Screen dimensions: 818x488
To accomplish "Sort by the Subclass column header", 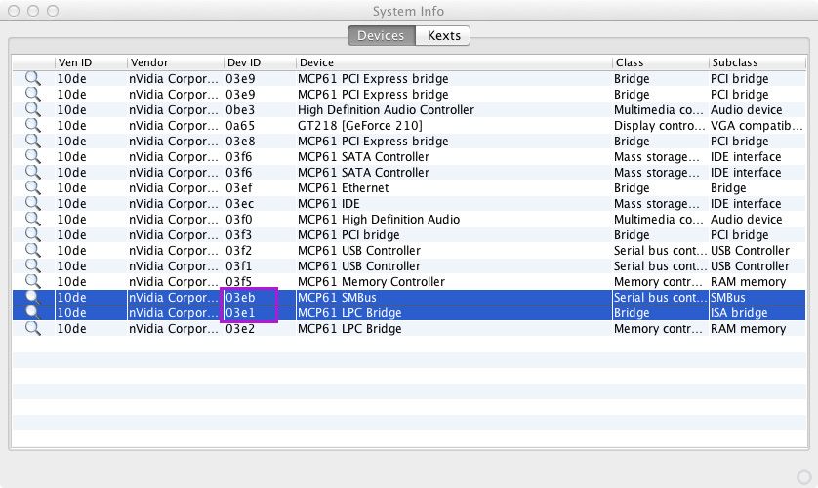I will pos(757,62).
